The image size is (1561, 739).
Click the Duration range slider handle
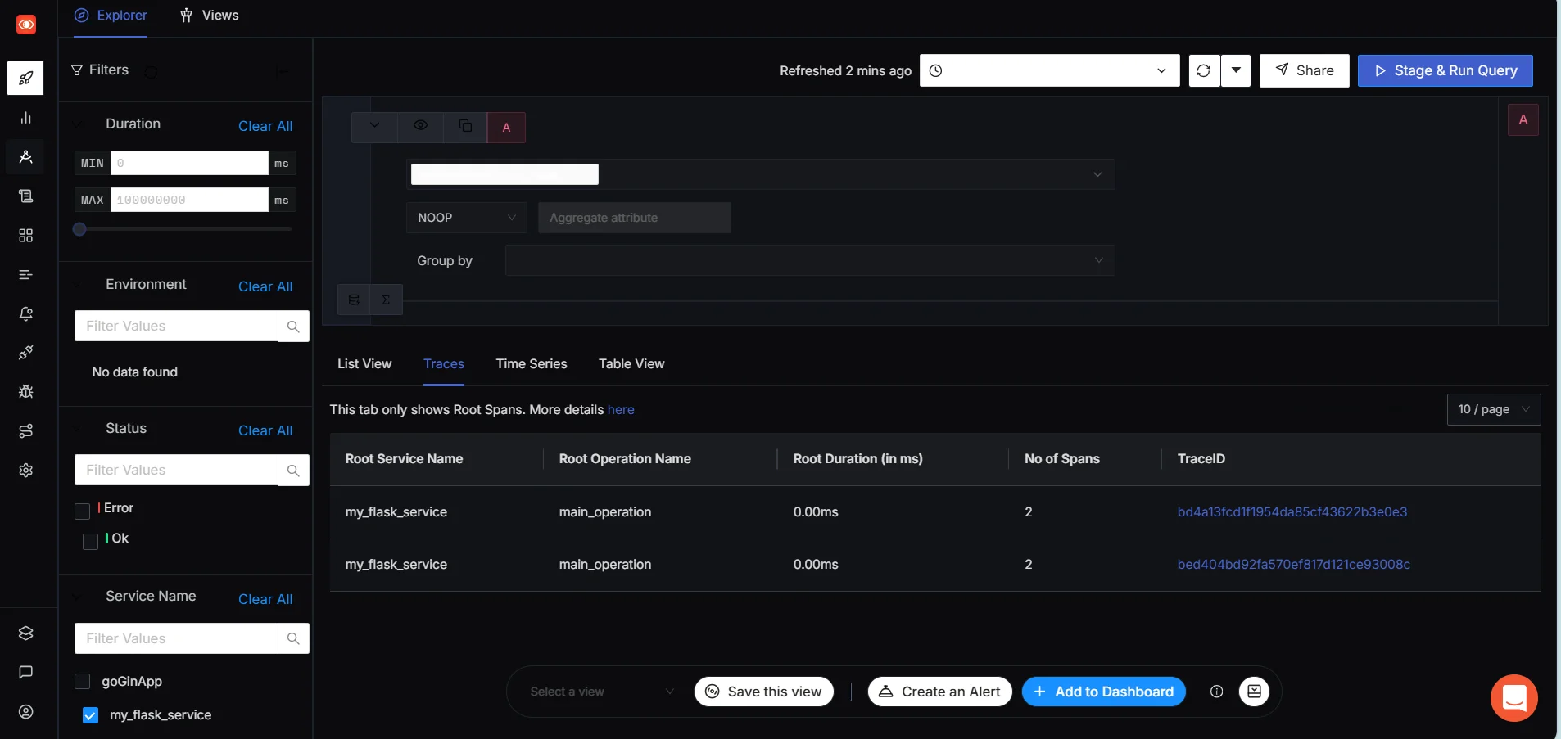click(79, 229)
